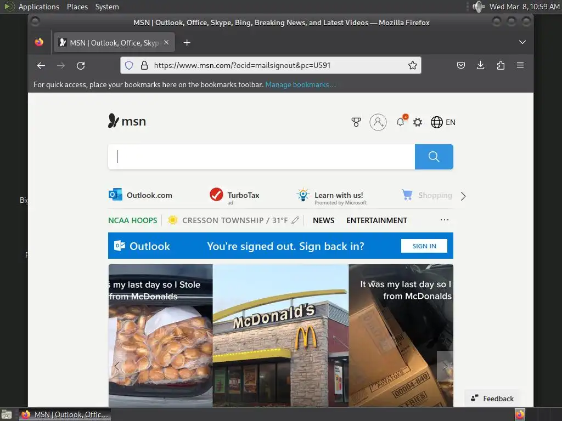Click the volume speaker icon
Image resolution: width=562 pixels, height=421 pixels.
point(478,7)
